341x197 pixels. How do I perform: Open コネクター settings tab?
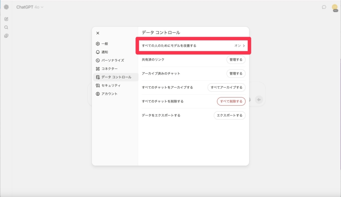click(x=116, y=69)
